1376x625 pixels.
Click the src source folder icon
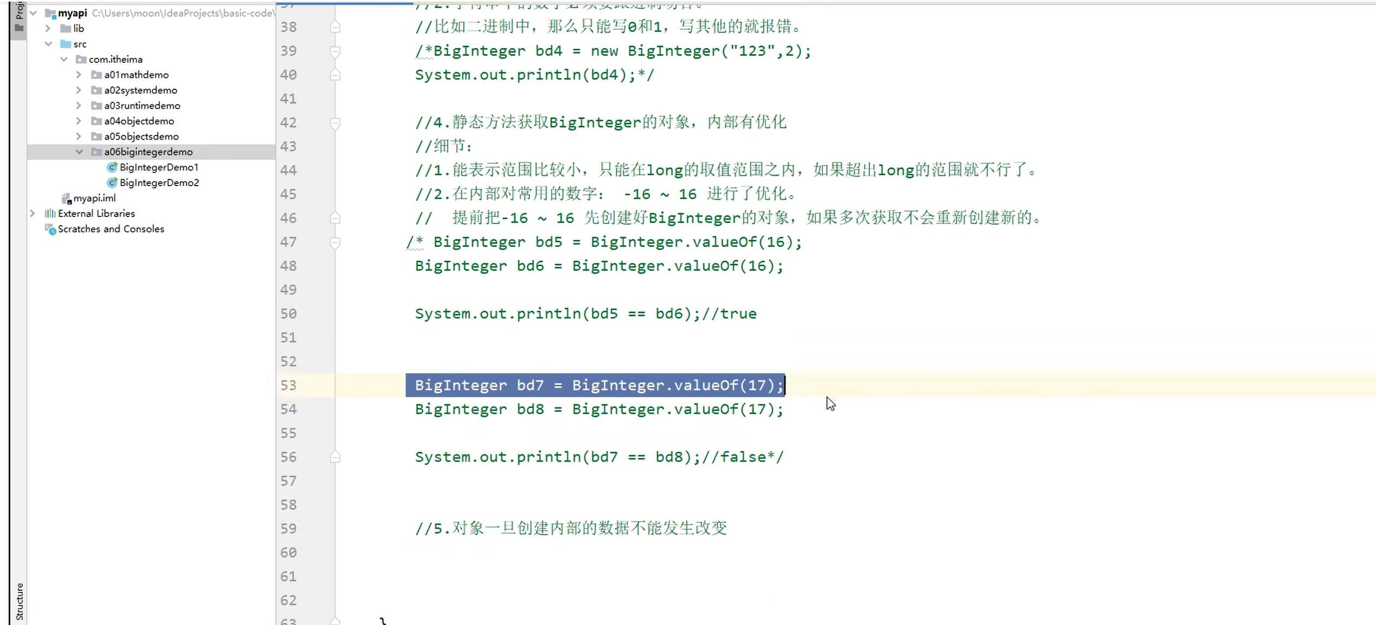[x=65, y=44]
